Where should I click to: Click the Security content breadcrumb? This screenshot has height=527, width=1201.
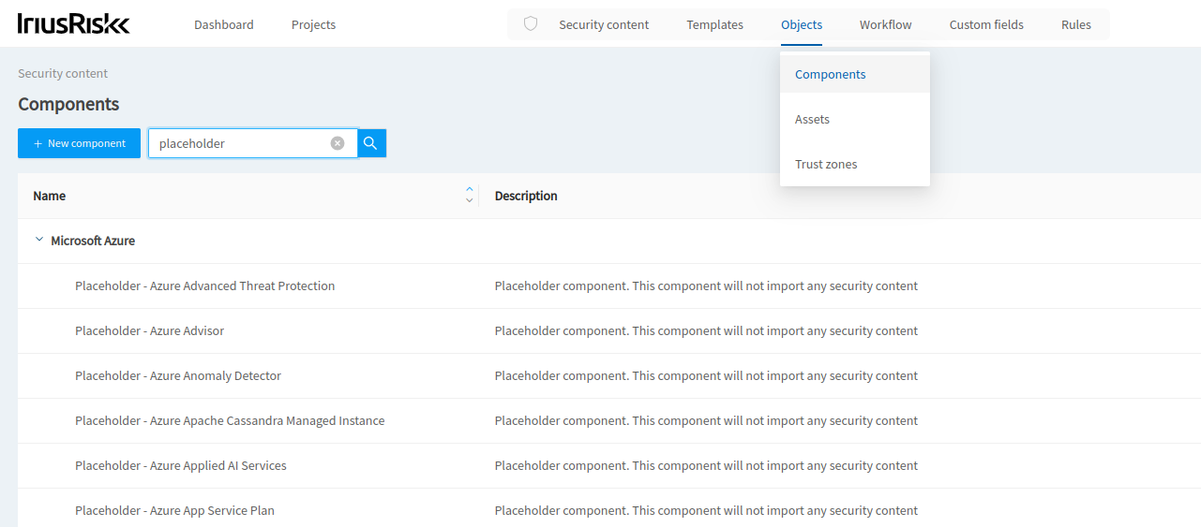63,73
